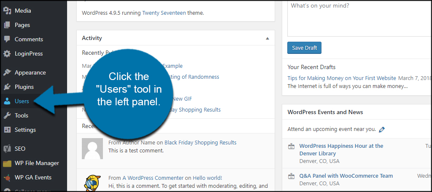432x192 pixels.
Task: Open A WordPress Commenter author link
Action: 153,178
